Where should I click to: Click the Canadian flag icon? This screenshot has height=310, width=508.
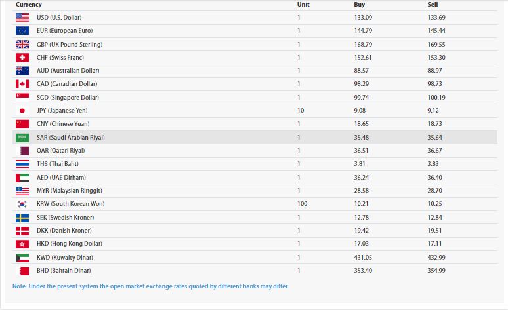(22, 84)
